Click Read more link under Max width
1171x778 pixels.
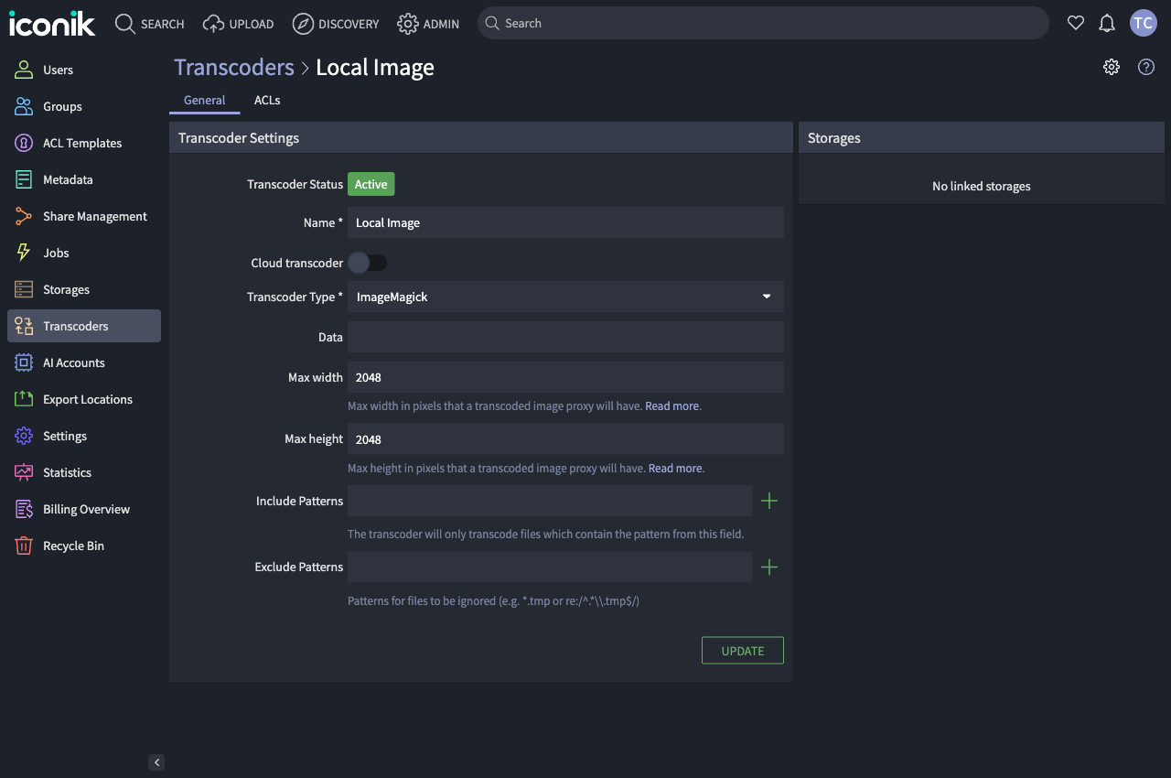click(672, 405)
